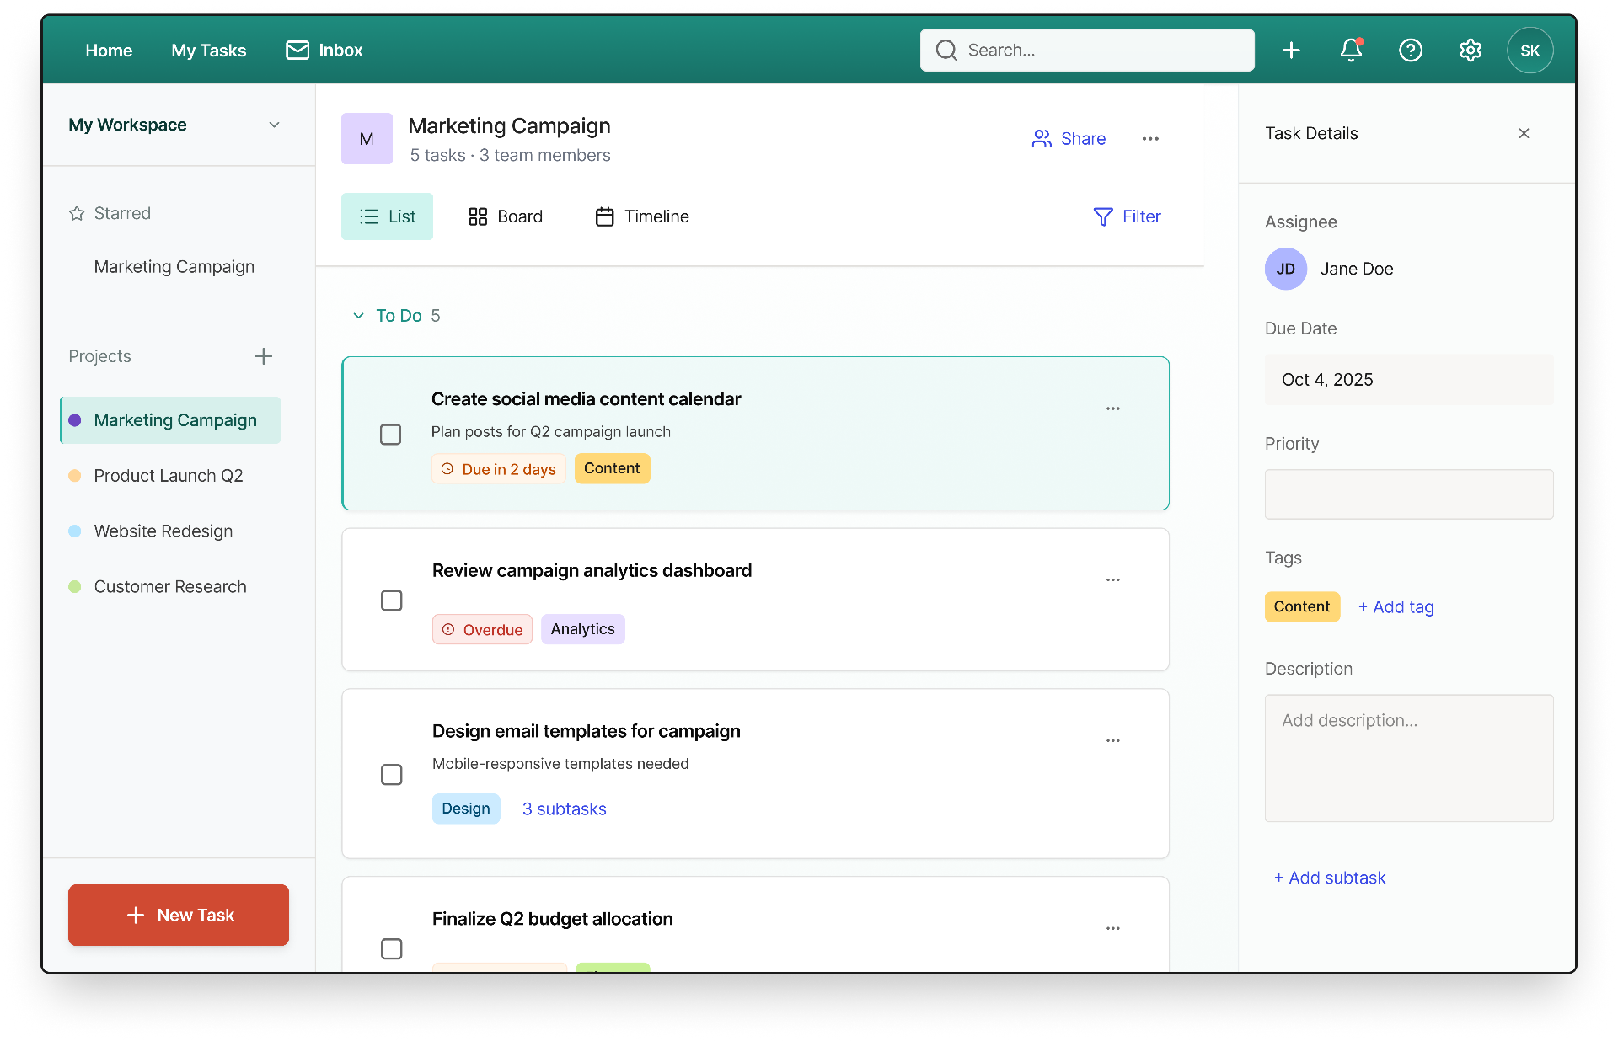Viewport: 1618px width, 1041px height.
Task: Open options for Review campaign analytics task
Action: [x=1113, y=580]
